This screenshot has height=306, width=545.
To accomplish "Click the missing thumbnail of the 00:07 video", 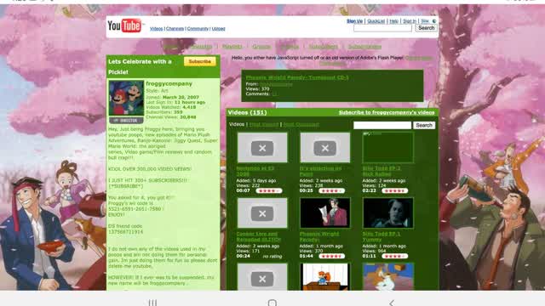I will [262, 148].
